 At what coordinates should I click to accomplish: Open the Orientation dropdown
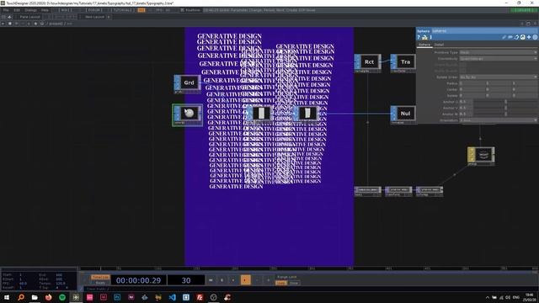point(498,120)
